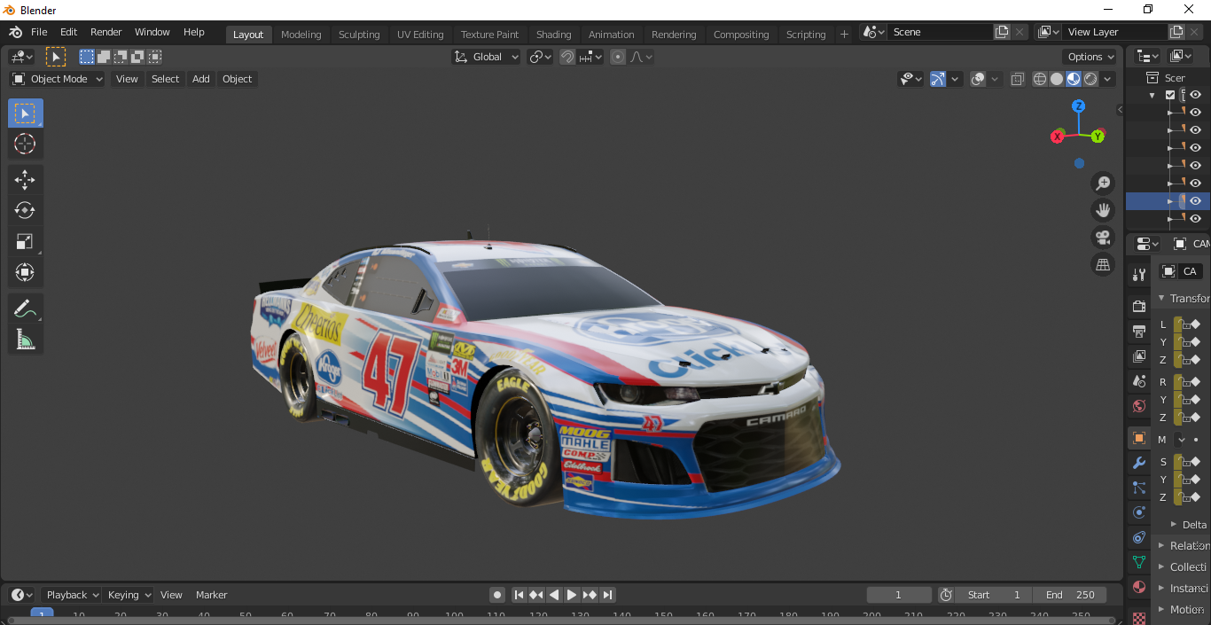Open World properties tab (red globe)
Screen dimensions: 1211x625
pyautogui.click(x=1139, y=407)
